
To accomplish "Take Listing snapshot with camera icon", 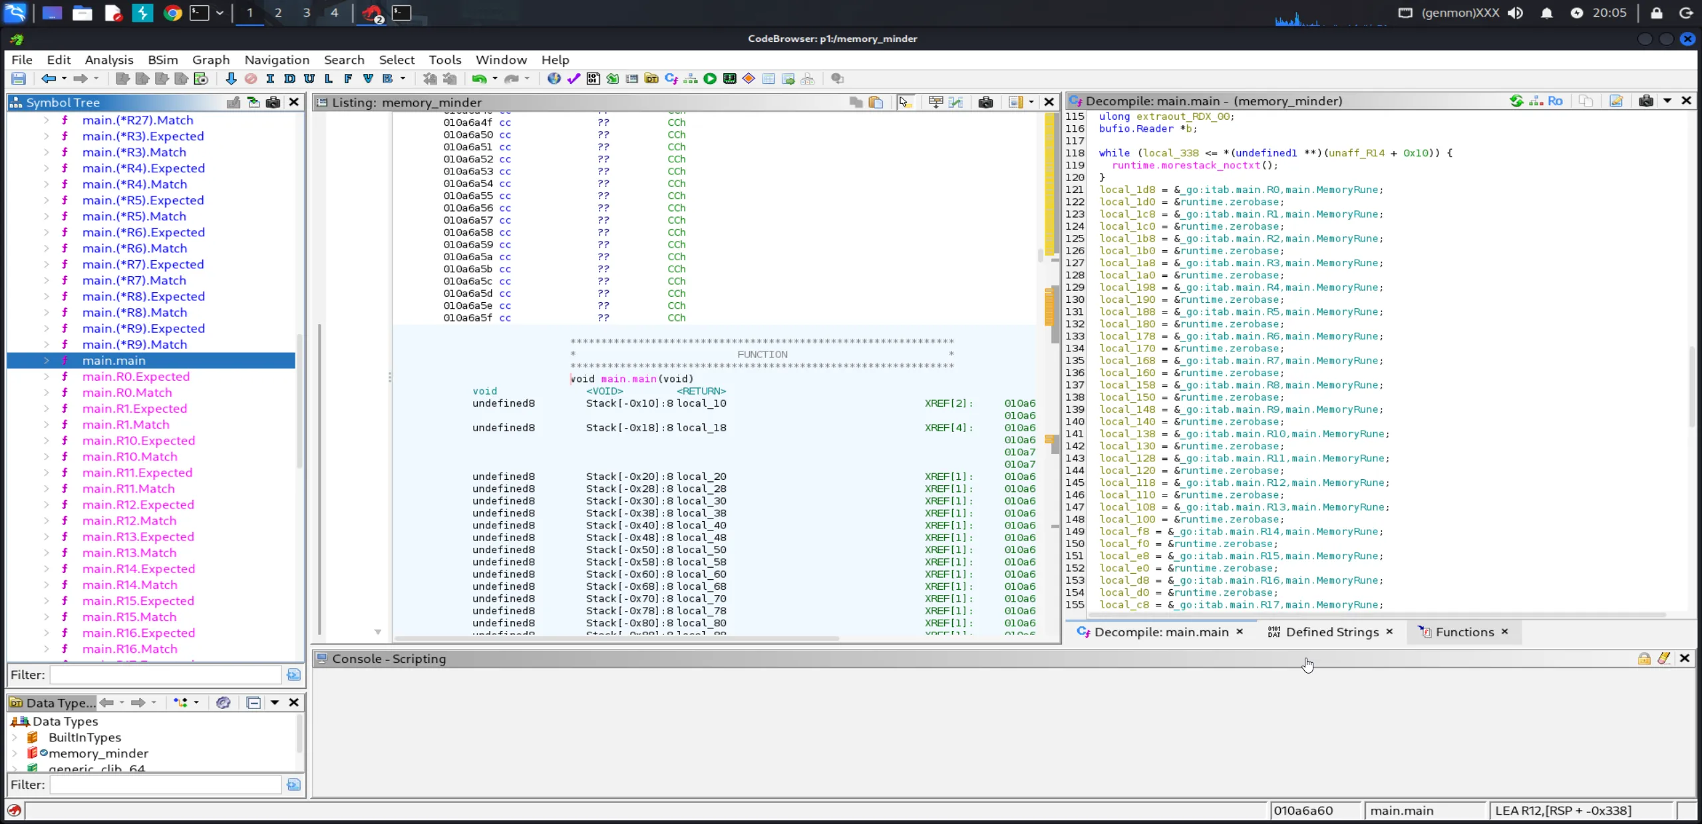I will point(985,102).
